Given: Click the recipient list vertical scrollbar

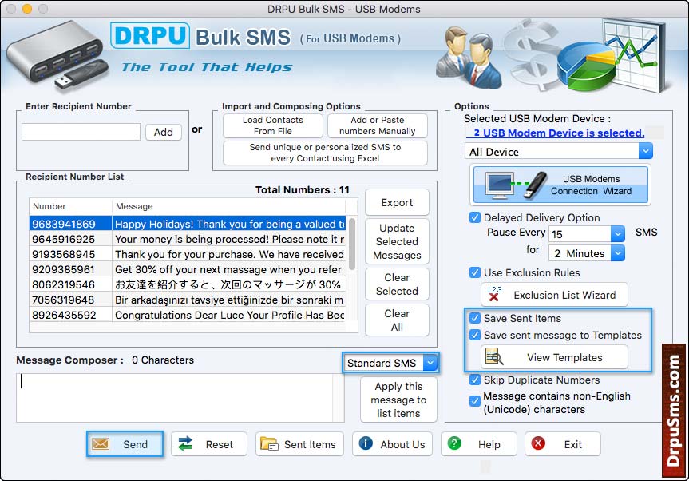Looking at the screenshot, I should [351, 244].
